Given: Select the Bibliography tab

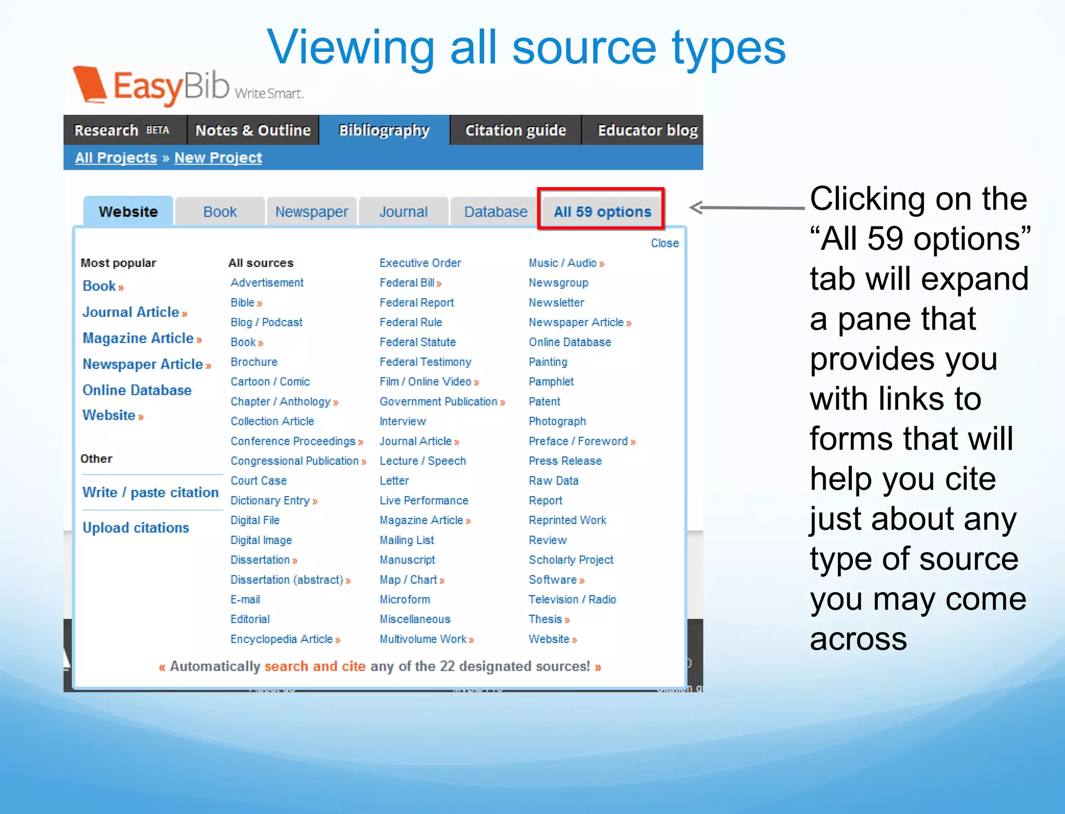Looking at the screenshot, I should click(x=384, y=130).
